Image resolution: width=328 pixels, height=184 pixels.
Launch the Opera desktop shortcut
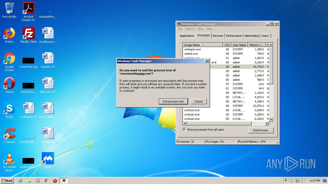click(9, 85)
